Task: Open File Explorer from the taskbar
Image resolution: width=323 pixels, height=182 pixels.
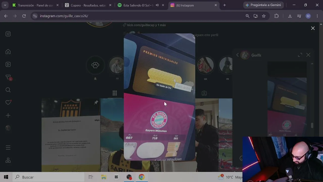Action: [103, 177]
